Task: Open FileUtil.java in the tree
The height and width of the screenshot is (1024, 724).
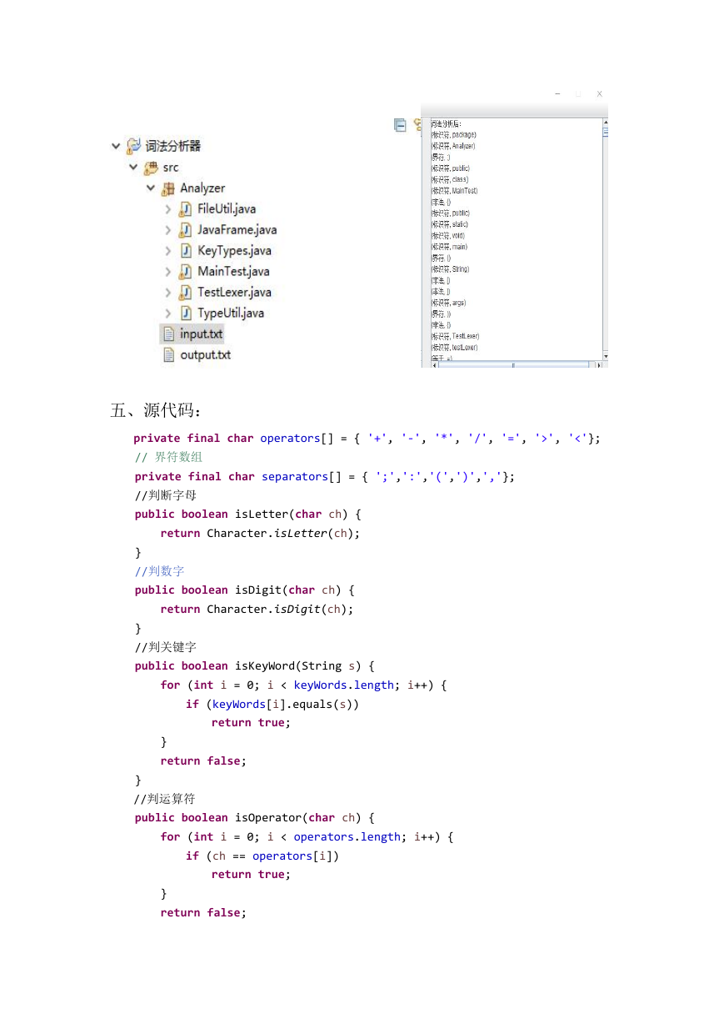Action: click(x=227, y=209)
